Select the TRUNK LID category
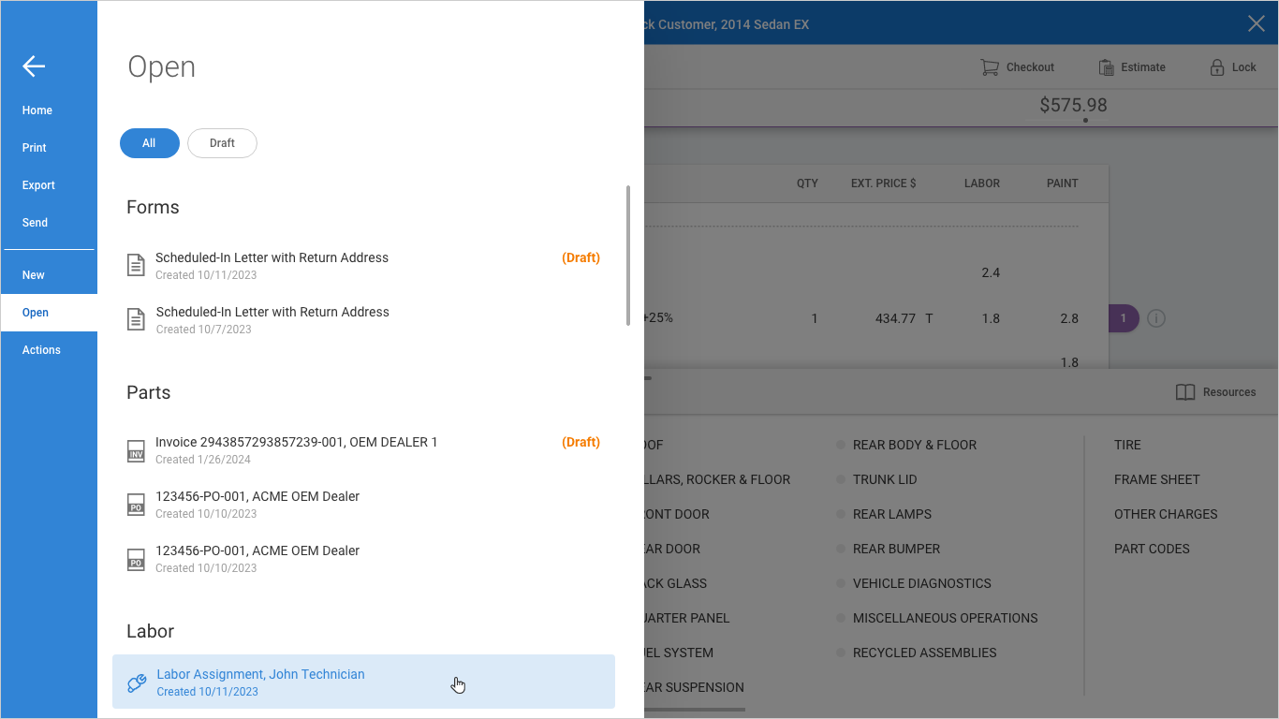The height and width of the screenshot is (719, 1279). 884,479
